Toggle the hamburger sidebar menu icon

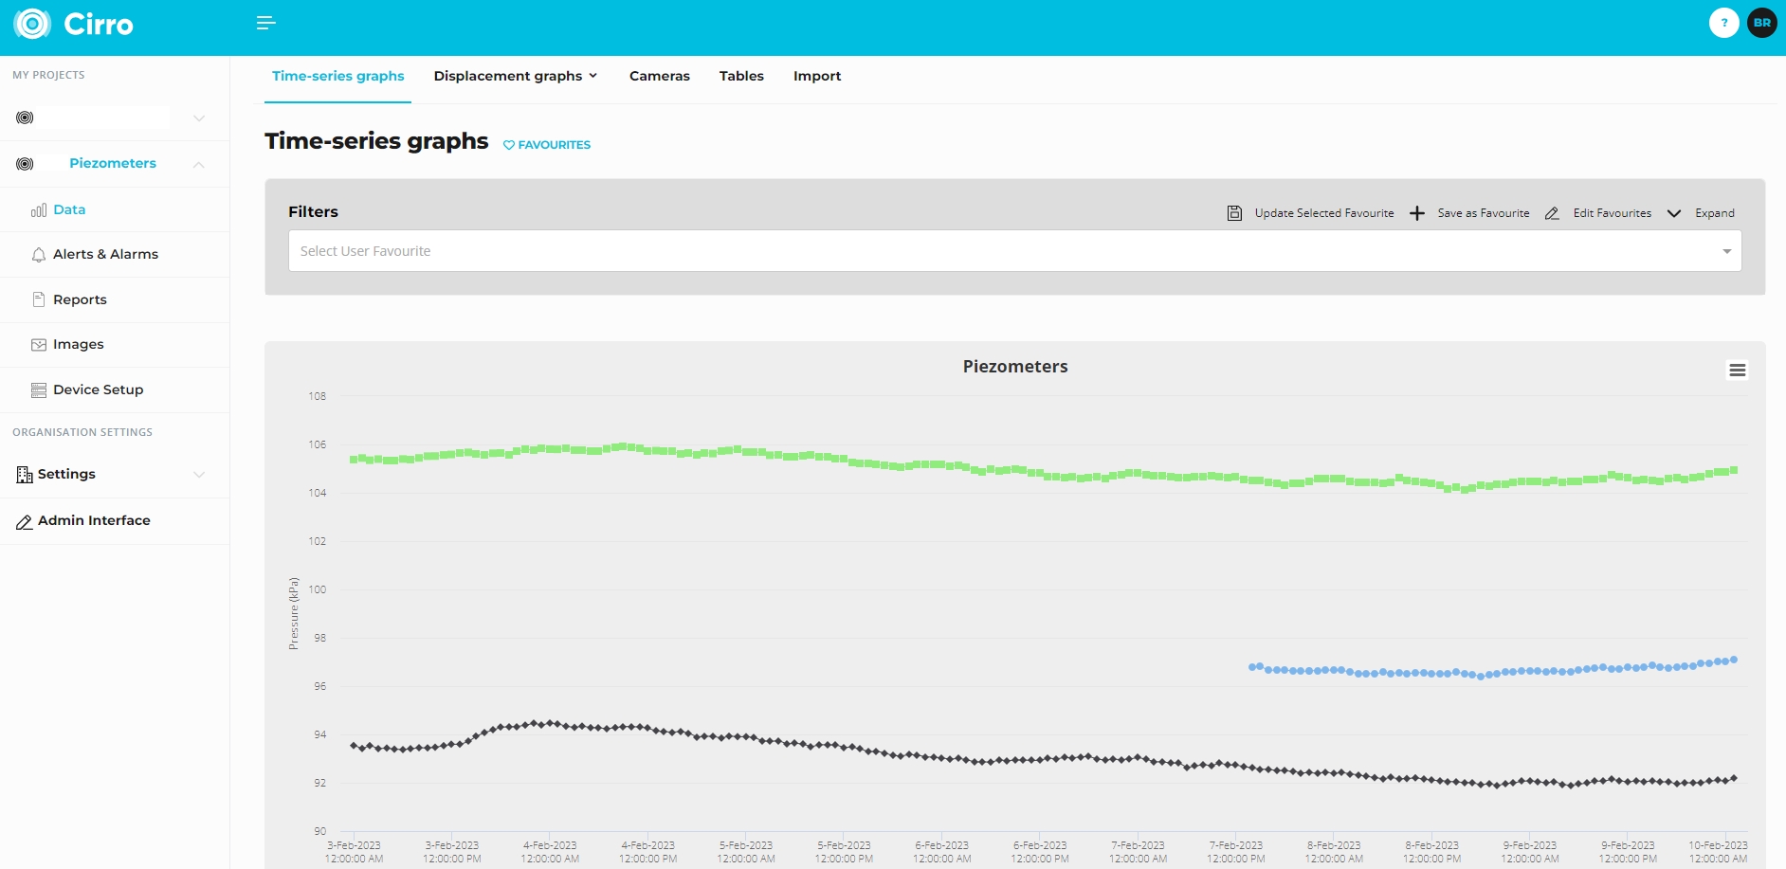[265, 23]
